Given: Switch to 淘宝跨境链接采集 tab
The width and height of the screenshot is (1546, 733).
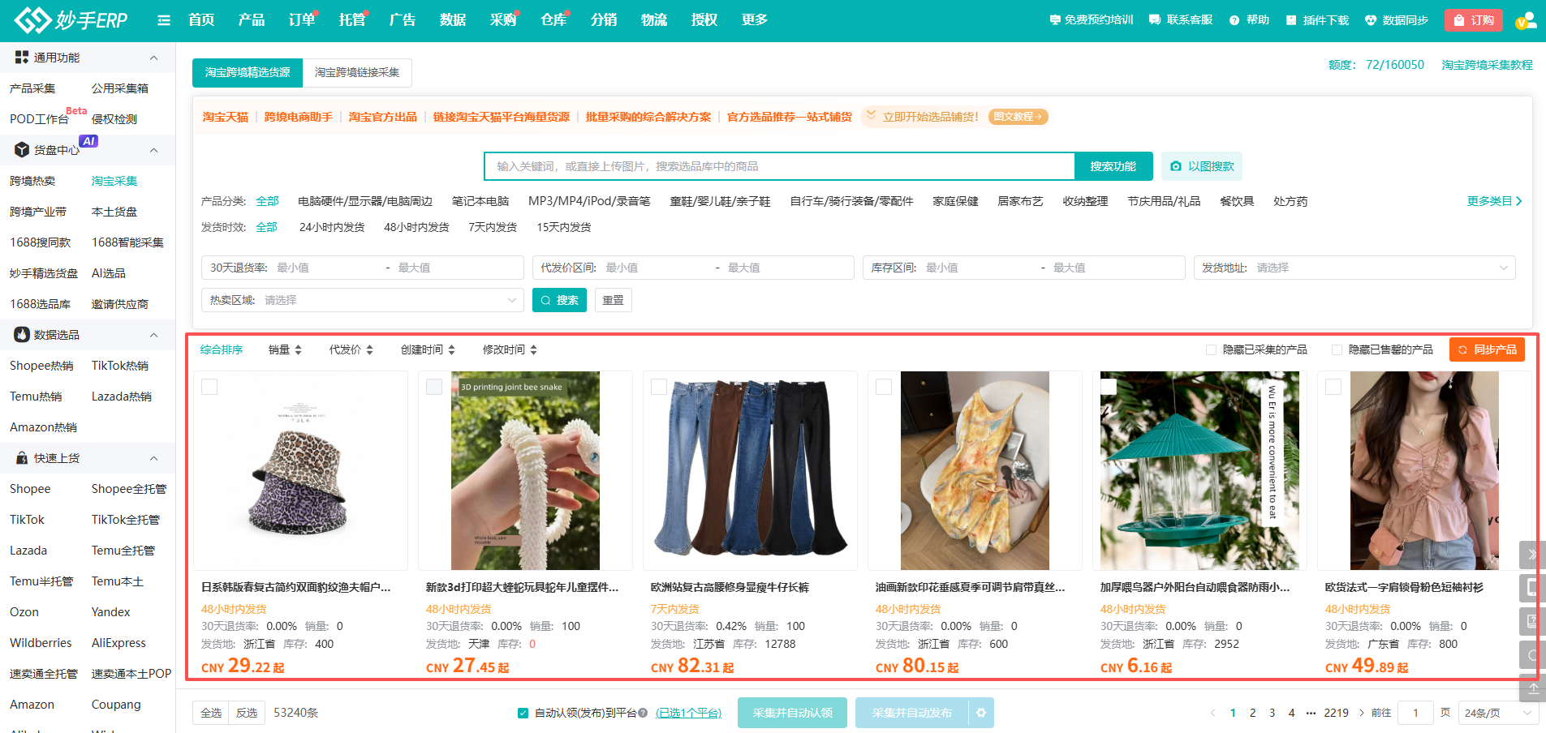Looking at the screenshot, I should point(357,72).
